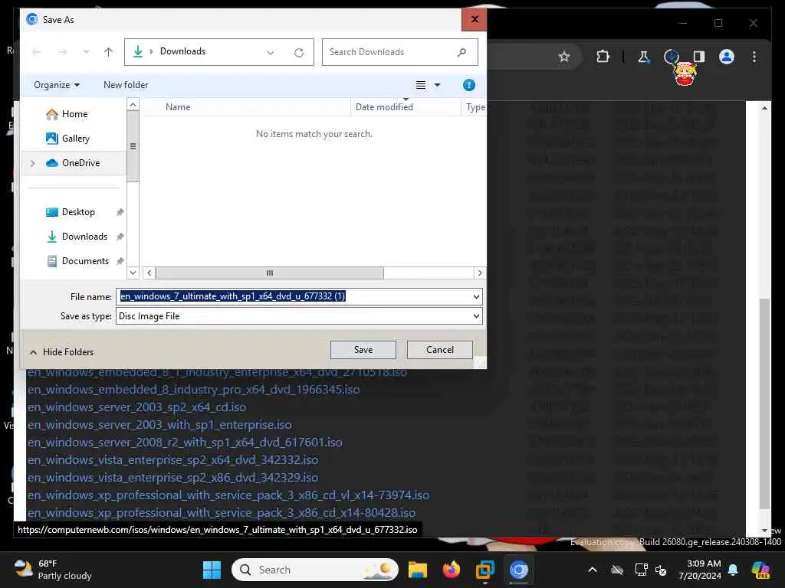Click the Save button
Screen dimensions: 785x588
(363, 350)
